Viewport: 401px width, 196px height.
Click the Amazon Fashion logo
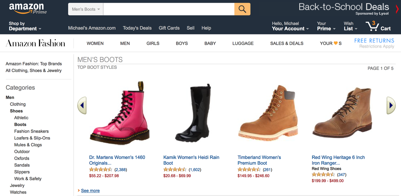click(35, 43)
